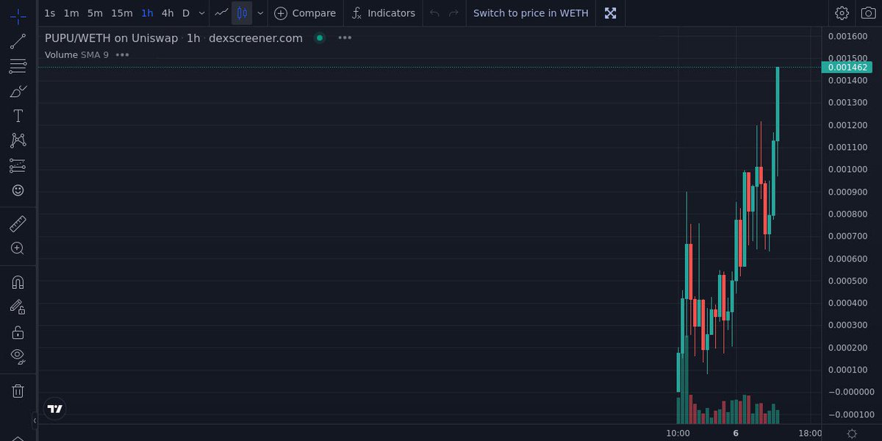Remove drawings with the trash icon
This screenshot has width=882, height=441.
coord(18,391)
